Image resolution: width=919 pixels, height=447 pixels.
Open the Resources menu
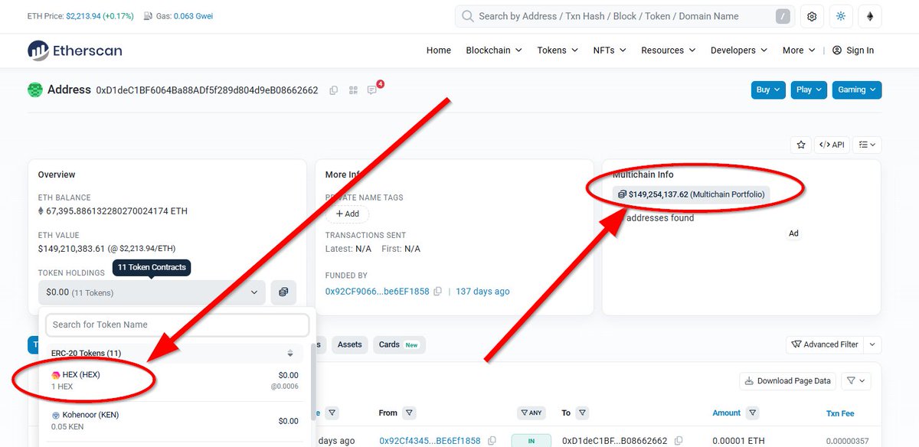pos(669,51)
